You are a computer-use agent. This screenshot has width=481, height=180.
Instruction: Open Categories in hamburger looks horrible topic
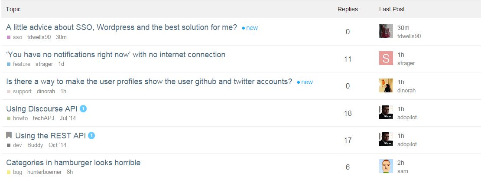click(73, 163)
